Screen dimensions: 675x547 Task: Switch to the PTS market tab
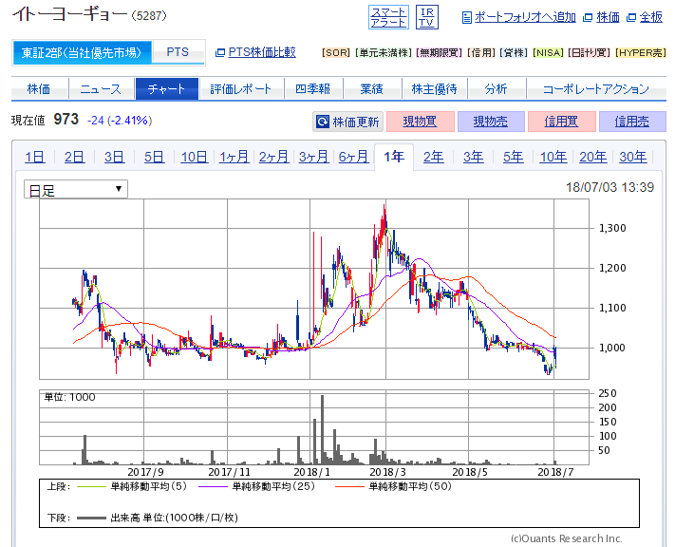(x=178, y=52)
